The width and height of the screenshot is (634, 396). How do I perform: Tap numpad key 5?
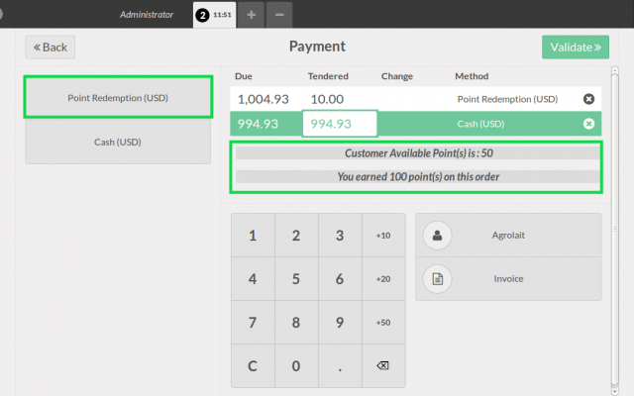point(296,279)
